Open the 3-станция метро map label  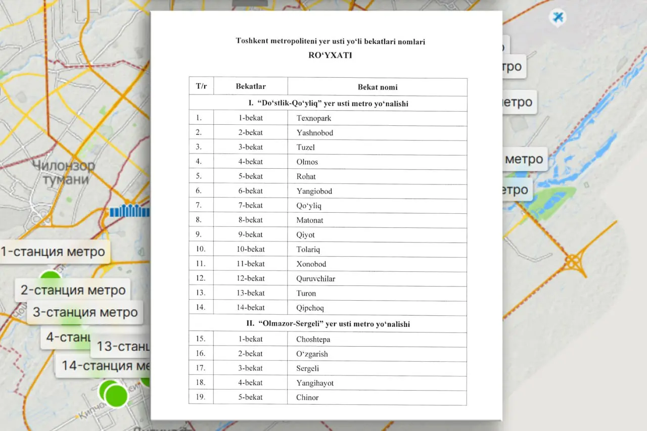[85, 312]
